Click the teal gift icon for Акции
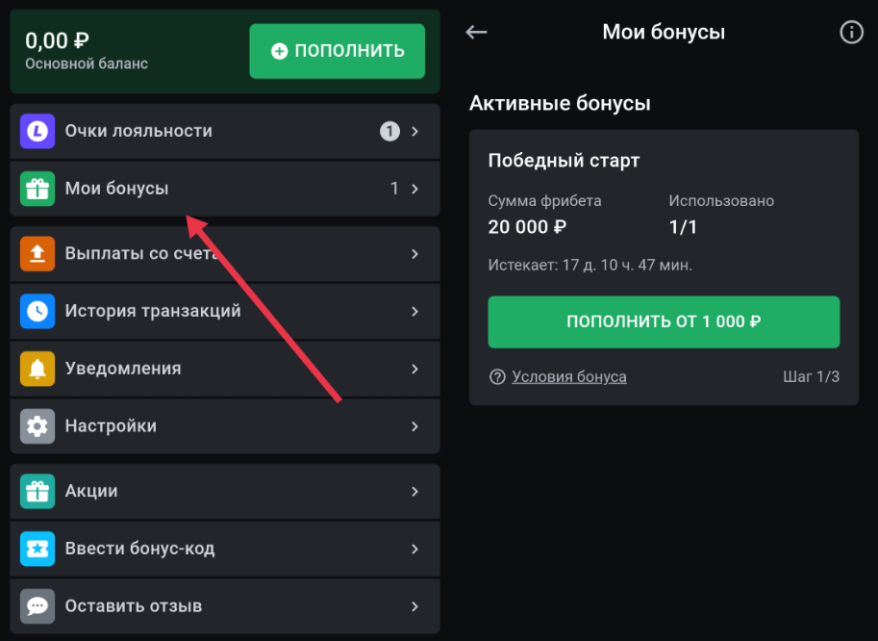The width and height of the screenshot is (878, 641). tap(38, 492)
